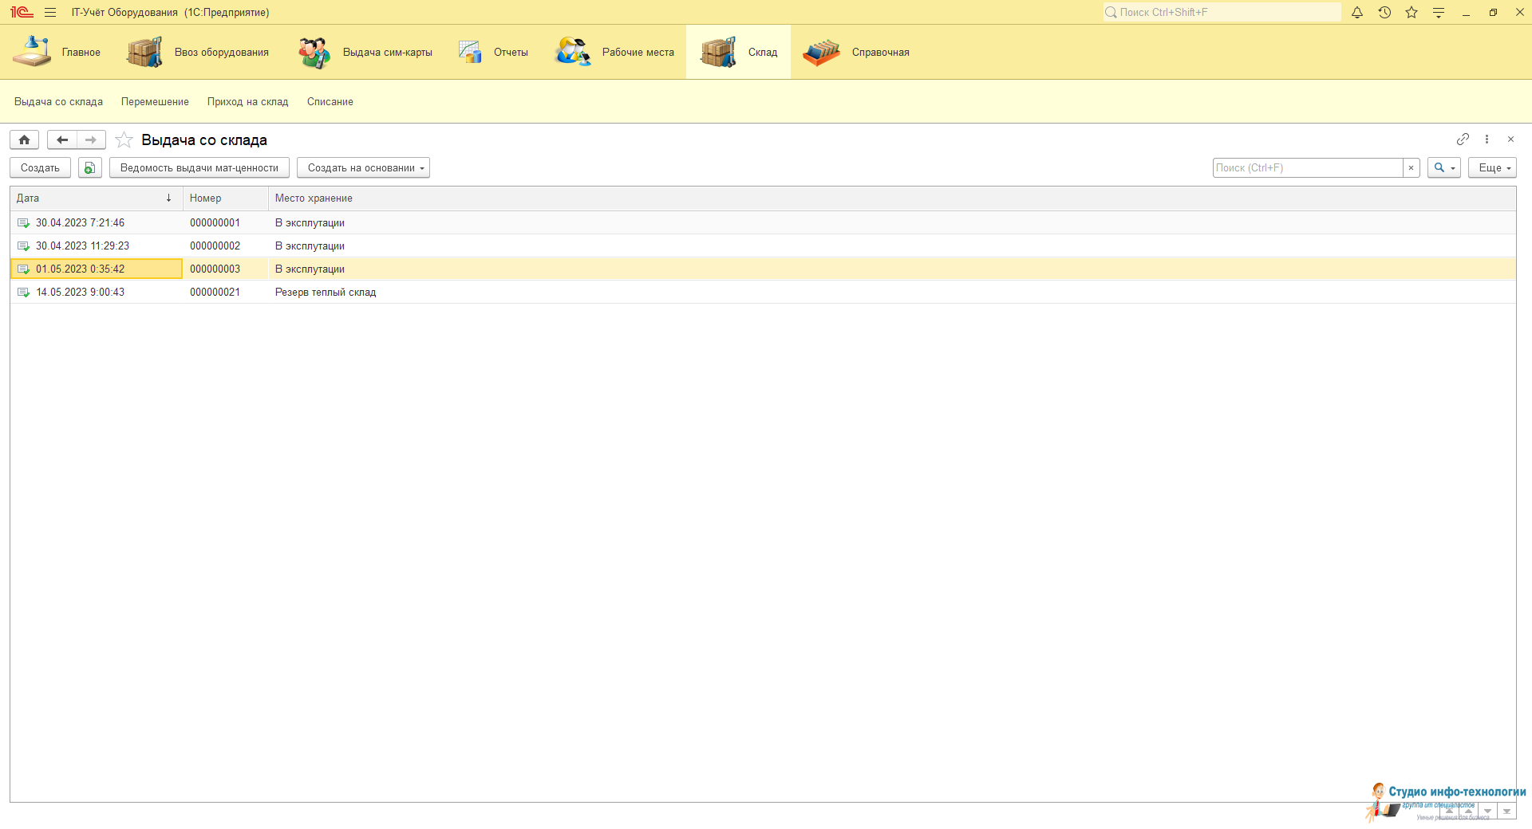Click the home page icon button
This screenshot has width=1532, height=829.
(x=24, y=140)
